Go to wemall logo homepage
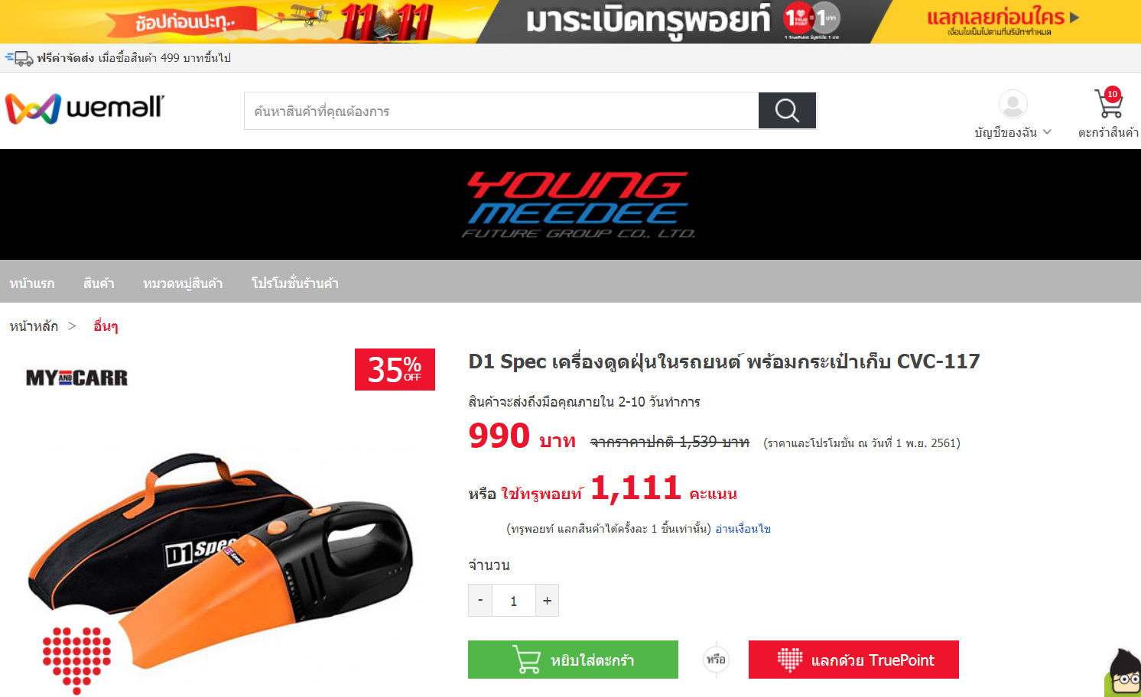The width and height of the screenshot is (1141, 697). [x=85, y=109]
